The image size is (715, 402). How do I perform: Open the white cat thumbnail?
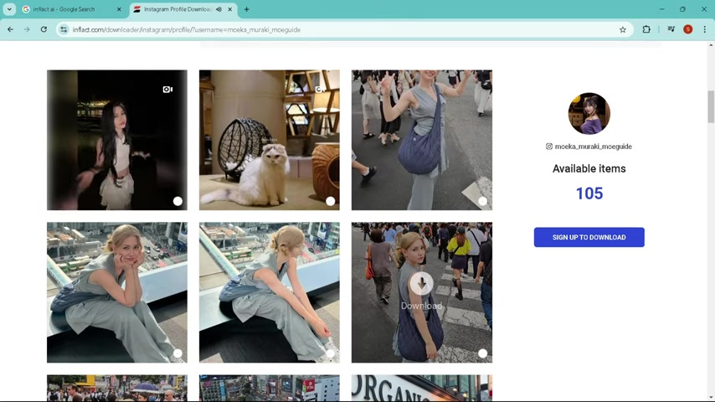click(x=269, y=140)
